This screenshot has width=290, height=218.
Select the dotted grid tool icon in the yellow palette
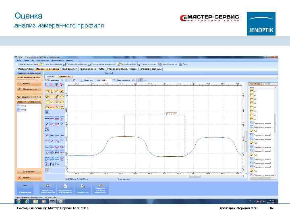62,107
